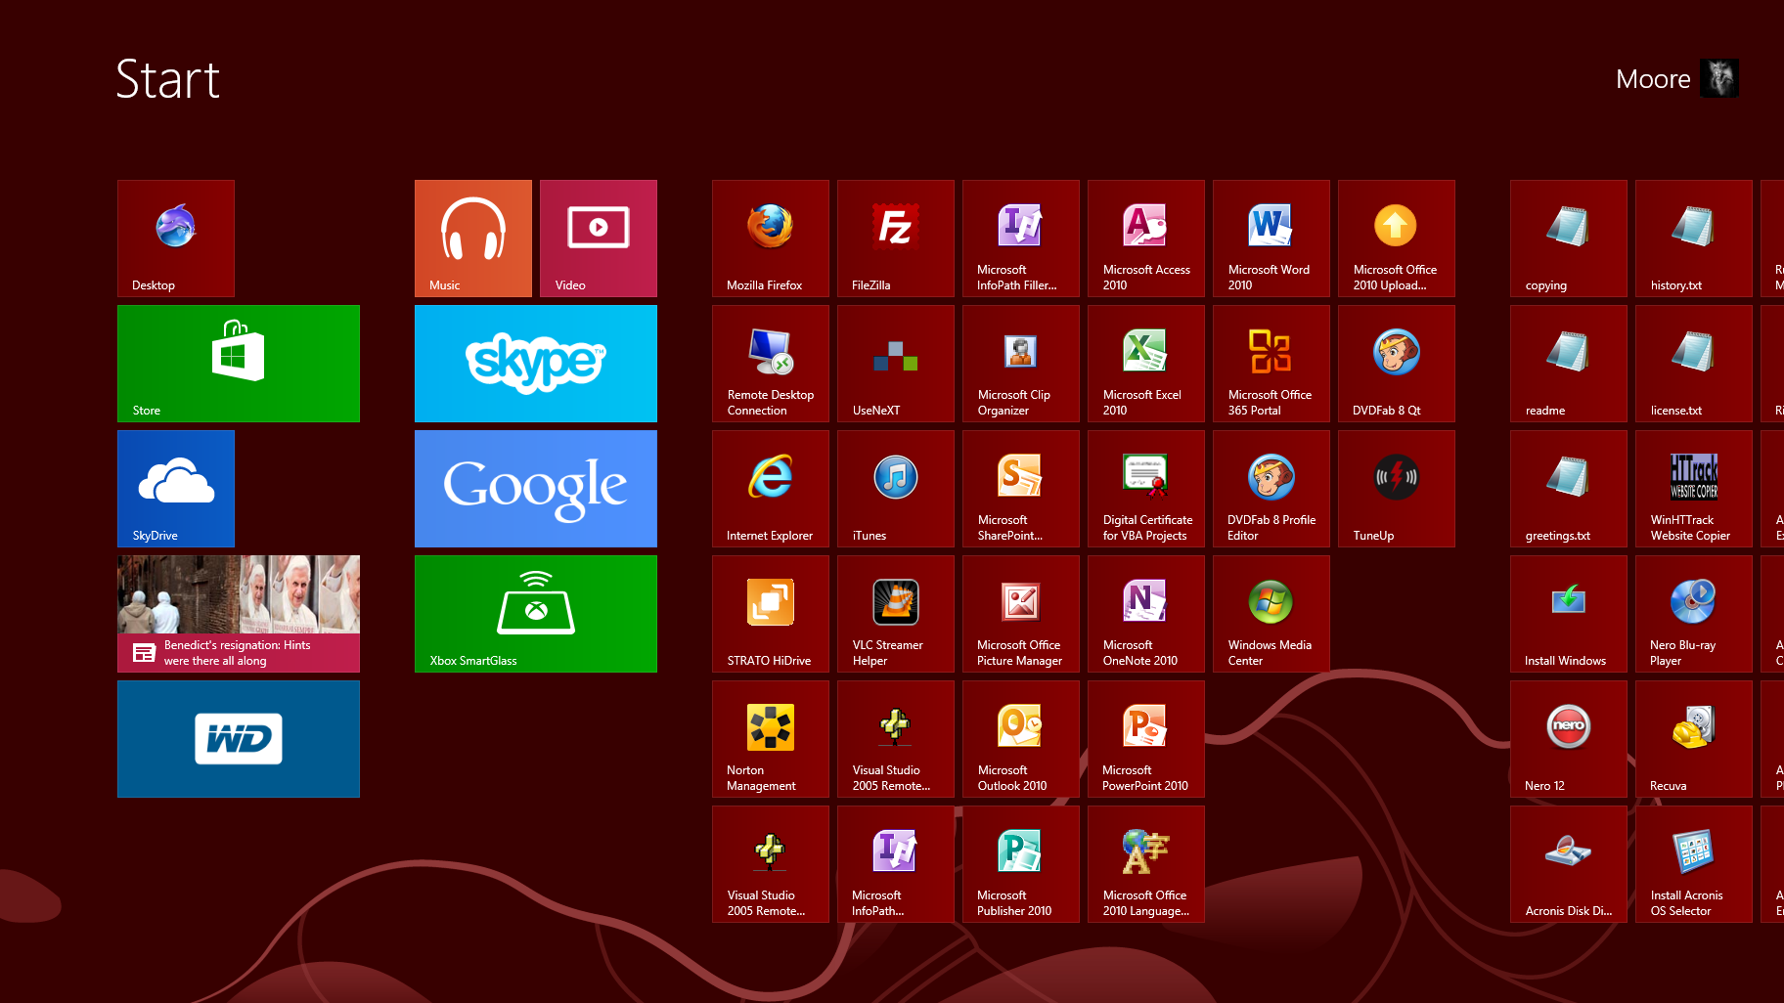Screen dimensions: 1784x1003
Task: Open Xbox SmartGlass app
Action: 535,613
